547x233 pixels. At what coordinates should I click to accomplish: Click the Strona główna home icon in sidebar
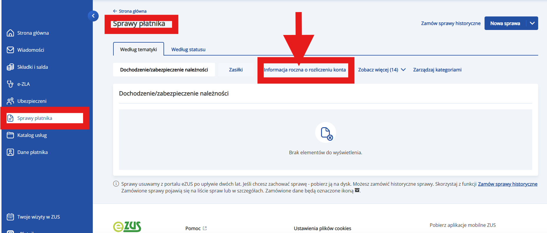[x=10, y=33]
